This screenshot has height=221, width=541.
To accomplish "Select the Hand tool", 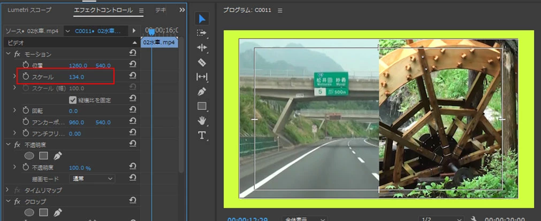I will 202,121.
